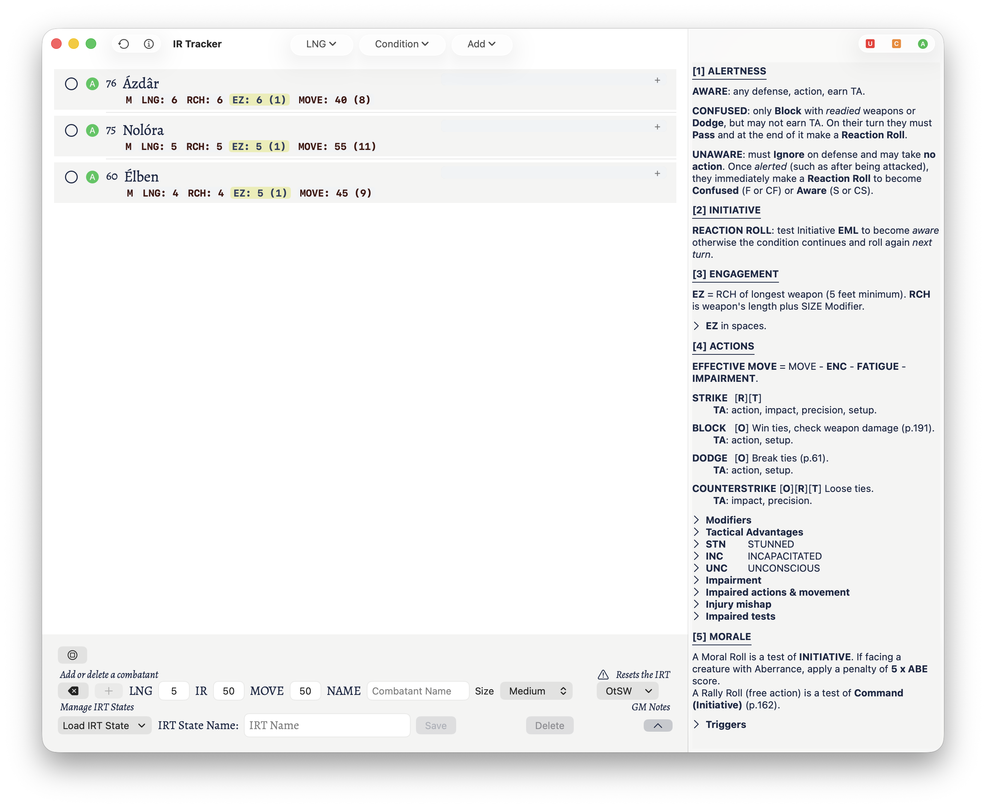Collapse GM Notes with chevron-up button
Image resolution: width=986 pixels, height=808 pixels.
point(658,725)
